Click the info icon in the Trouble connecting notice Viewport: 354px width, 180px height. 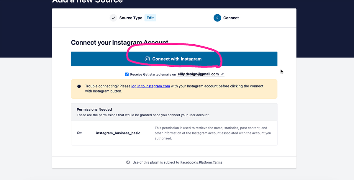pyautogui.click(x=79, y=86)
